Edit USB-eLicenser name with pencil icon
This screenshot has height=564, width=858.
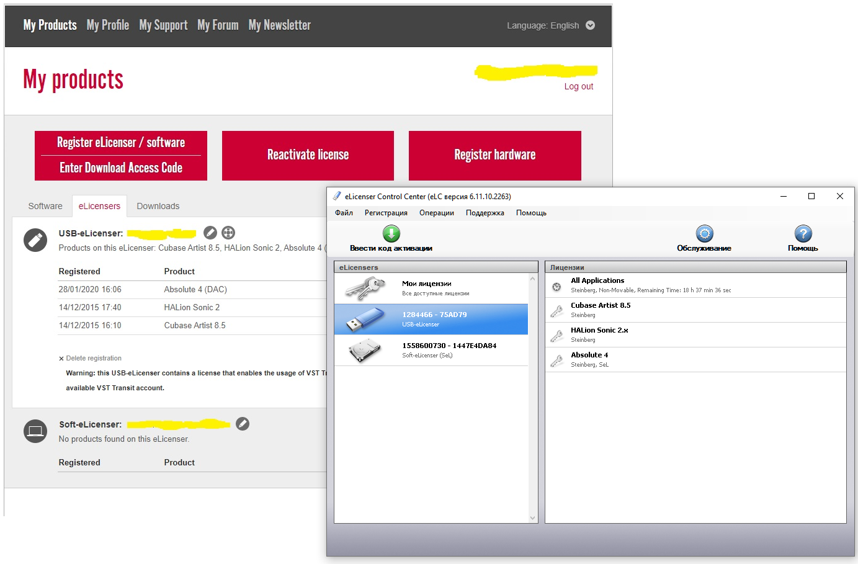click(x=211, y=233)
